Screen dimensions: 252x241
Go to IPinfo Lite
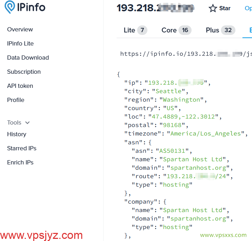point(20,44)
